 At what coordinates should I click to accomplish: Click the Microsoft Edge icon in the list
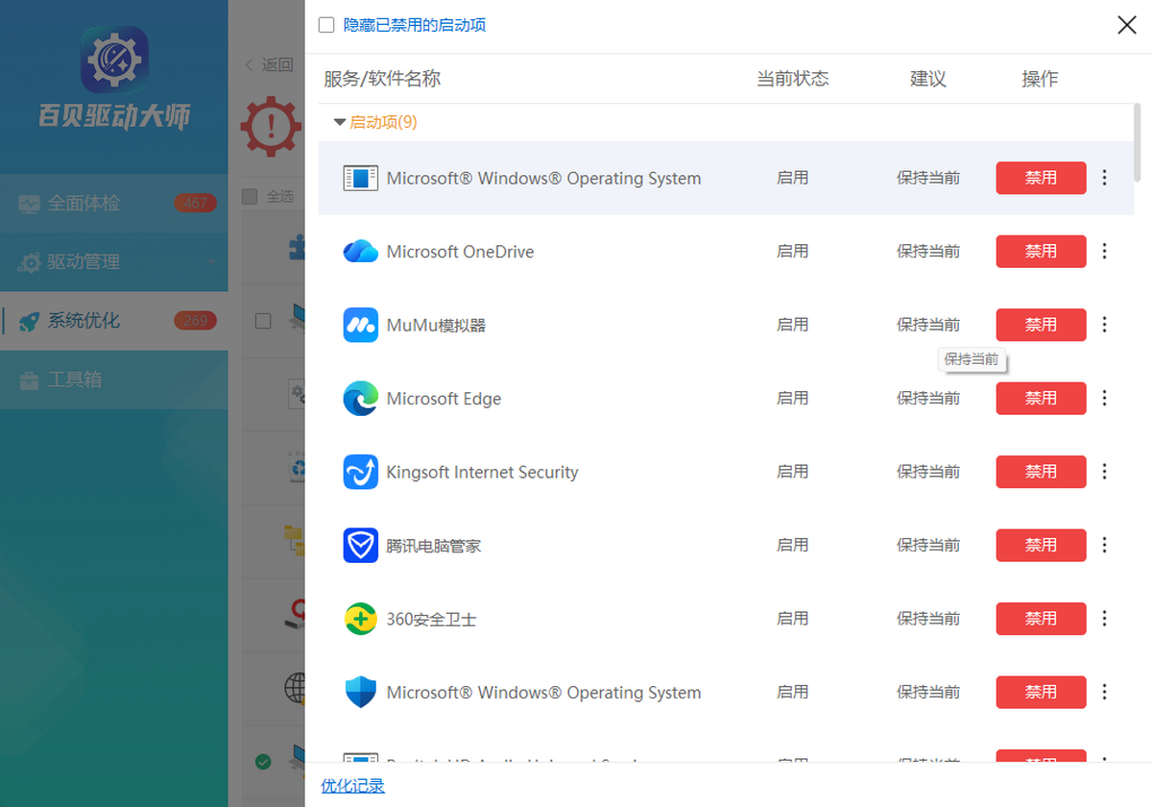[x=359, y=398]
